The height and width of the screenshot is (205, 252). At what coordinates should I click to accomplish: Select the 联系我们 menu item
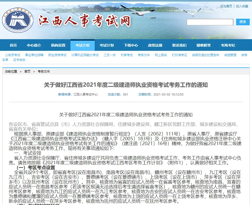click(179, 45)
